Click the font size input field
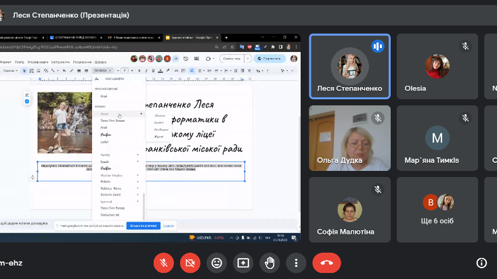The width and height of the screenshot is (497, 279). coord(125,70)
